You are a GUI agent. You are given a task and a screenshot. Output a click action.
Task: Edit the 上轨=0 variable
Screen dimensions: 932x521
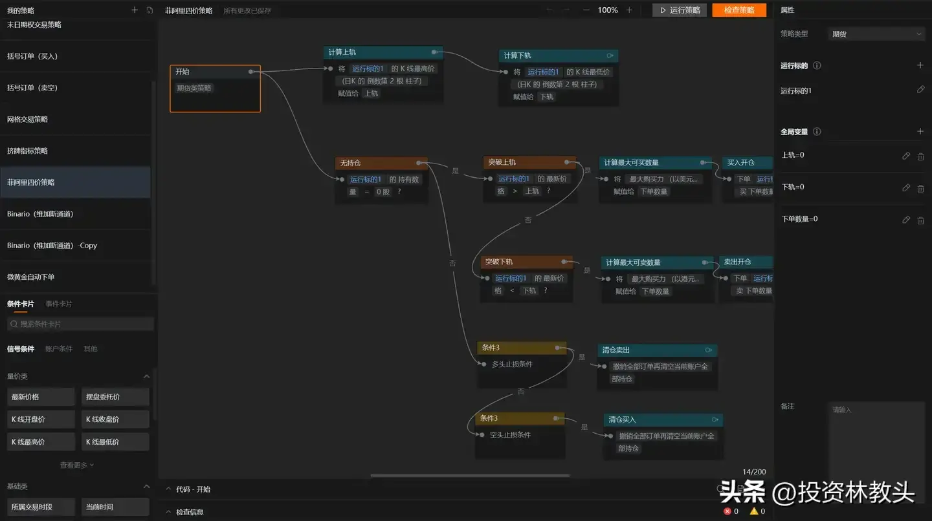click(x=906, y=156)
